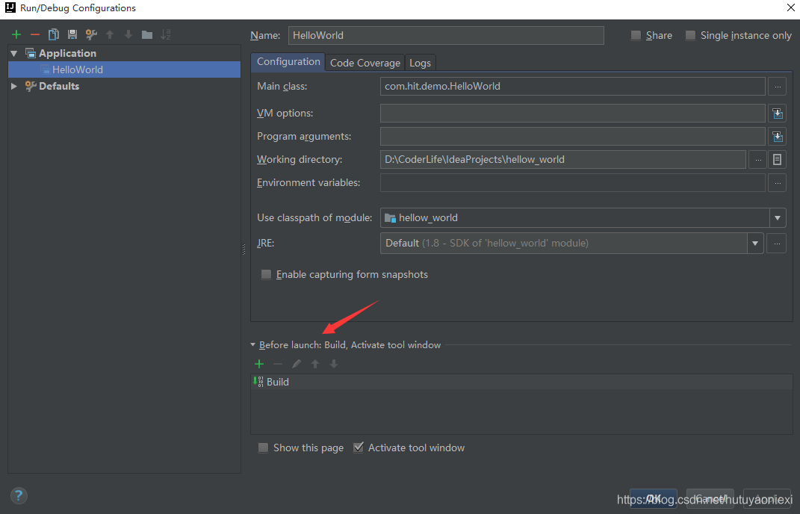Image resolution: width=800 pixels, height=514 pixels.
Task: Browse for Main class
Action: click(x=777, y=86)
